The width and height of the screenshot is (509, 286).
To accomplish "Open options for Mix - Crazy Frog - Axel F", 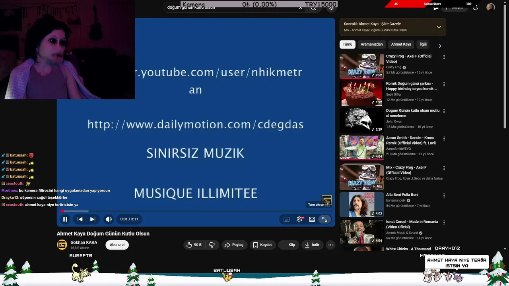I will (444, 168).
